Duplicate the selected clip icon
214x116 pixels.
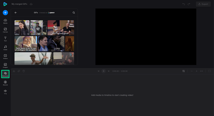(x=19, y=71)
